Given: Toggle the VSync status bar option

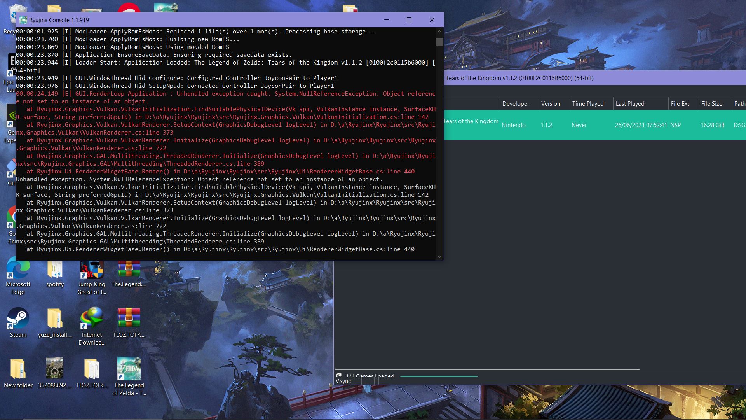Looking at the screenshot, I should coord(343,381).
